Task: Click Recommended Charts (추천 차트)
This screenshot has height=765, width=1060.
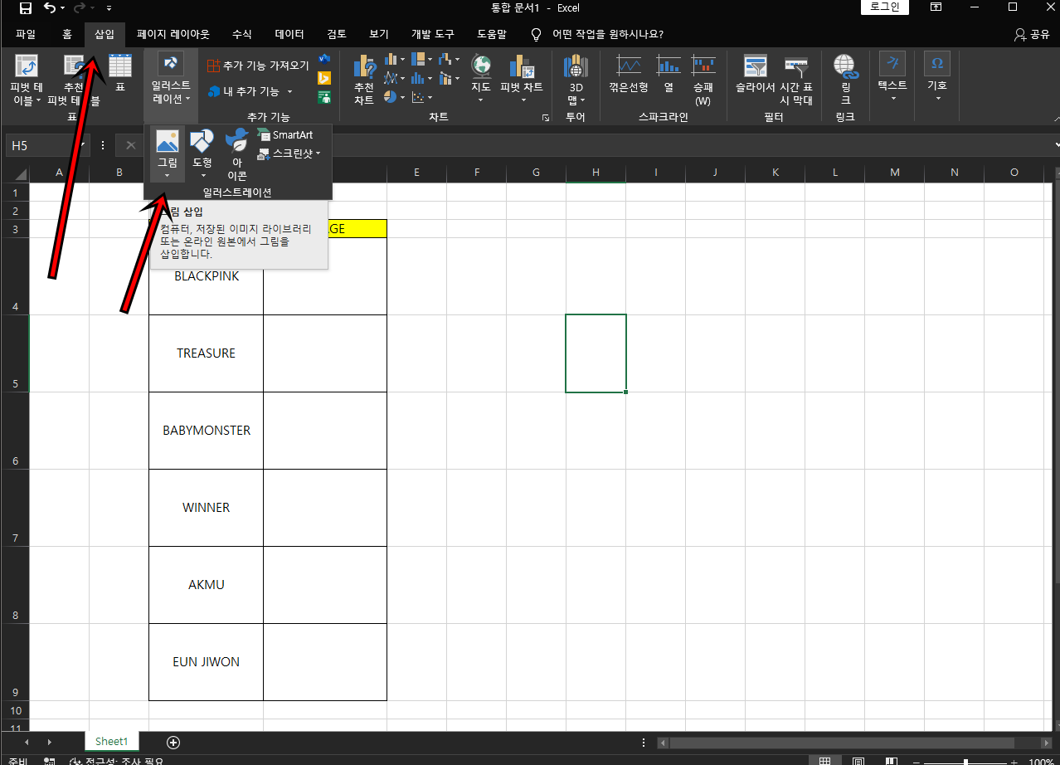Action: click(364, 80)
